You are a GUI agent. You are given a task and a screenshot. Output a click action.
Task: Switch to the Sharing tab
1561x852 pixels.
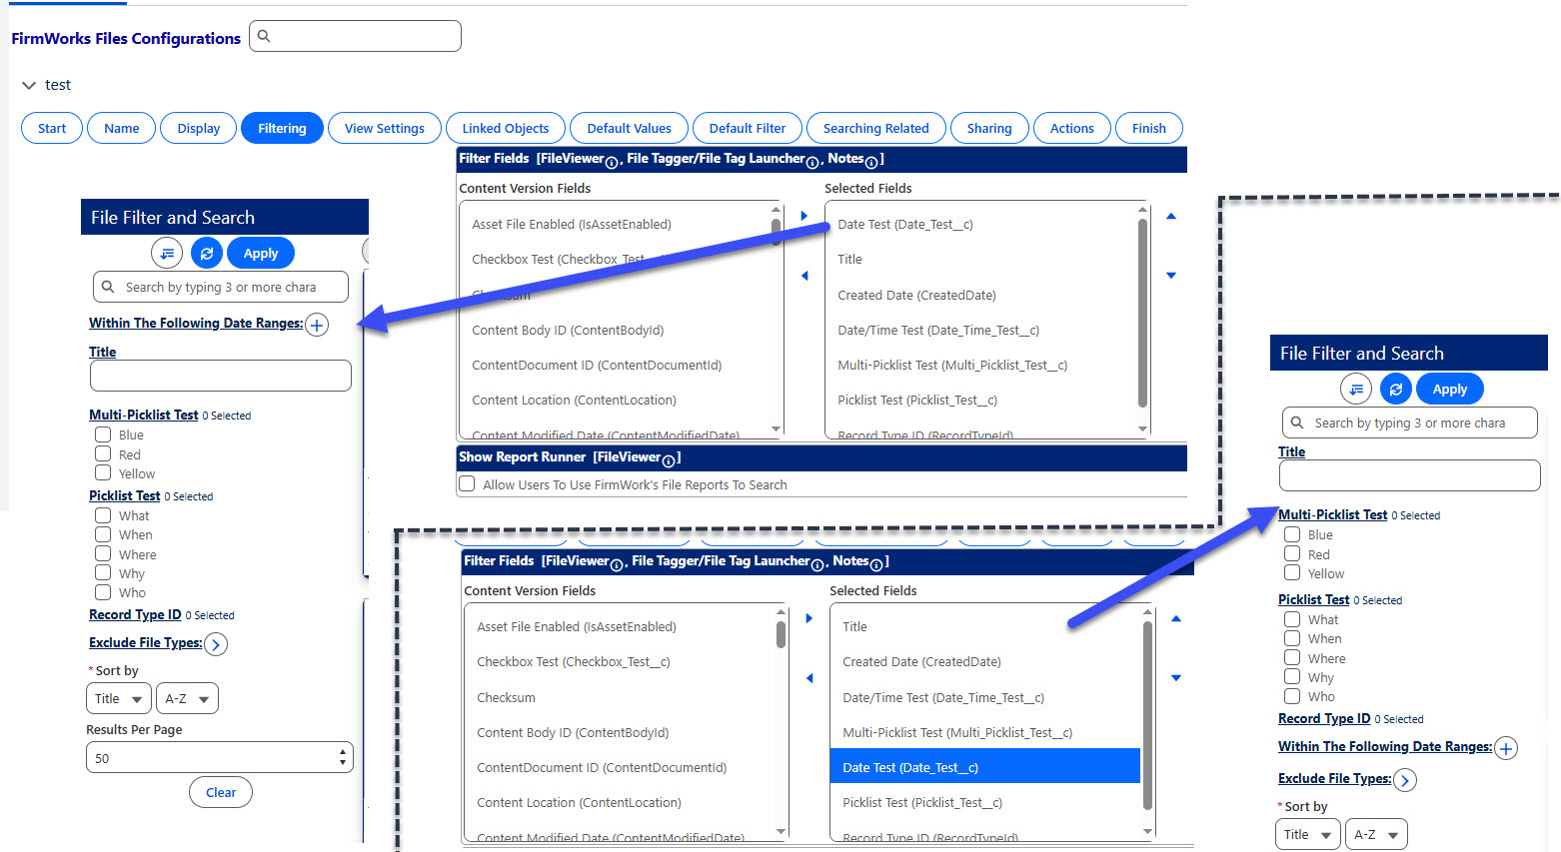[x=989, y=128]
